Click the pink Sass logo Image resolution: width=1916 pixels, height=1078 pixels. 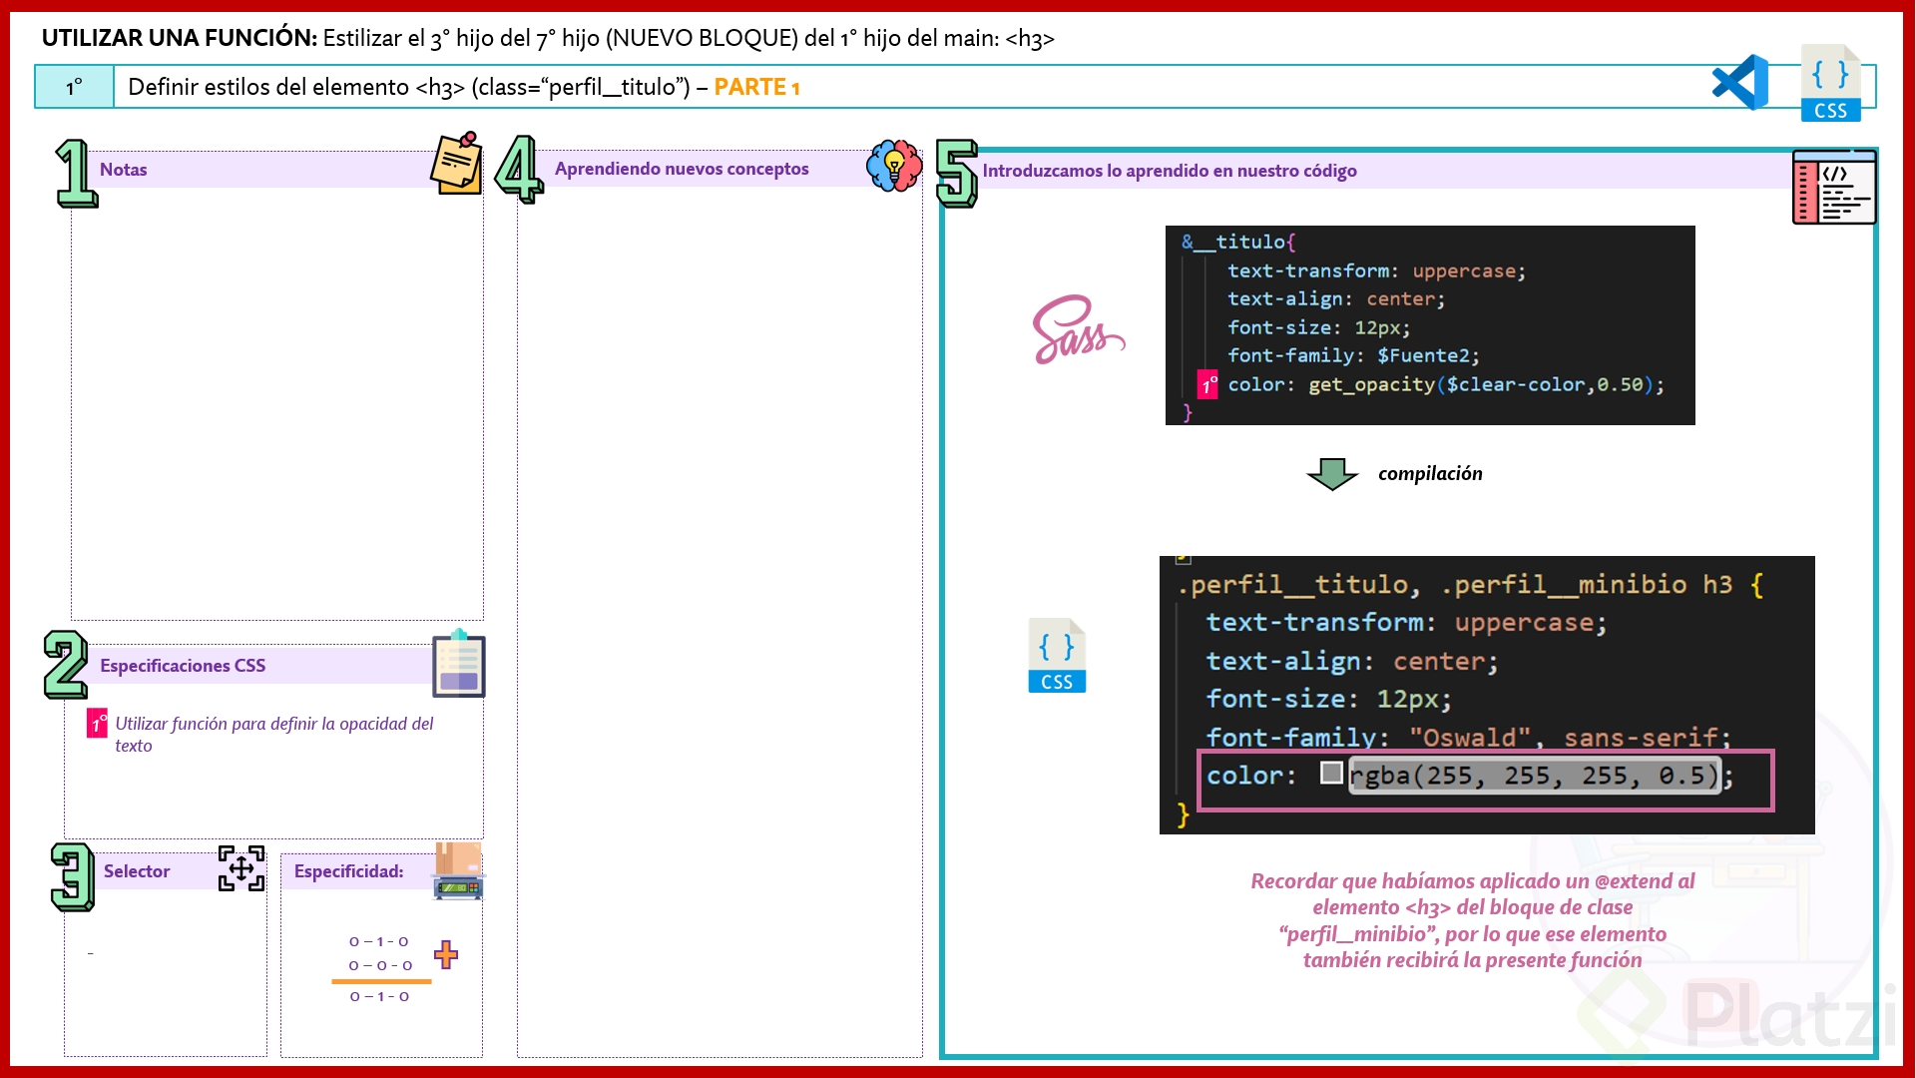pyautogui.click(x=1077, y=330)
